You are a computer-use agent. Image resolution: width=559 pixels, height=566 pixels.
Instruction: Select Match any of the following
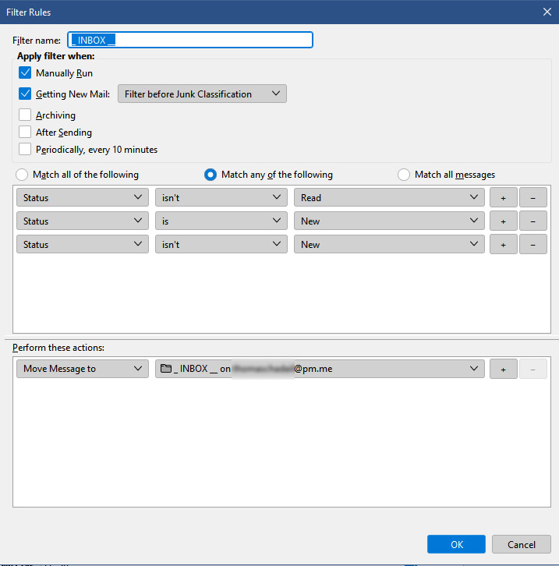tap(211, 175)
